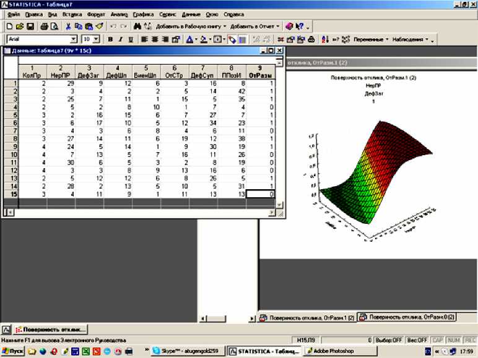478x358 pixels.
Task: Select row header 15 in table
Action: [x=11, y=194]
